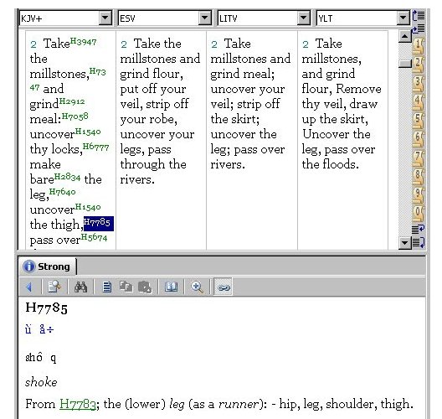The image size is (442, 419).
Task: Click verse number 2 in KJV+ column
Action: pos(33,44)
